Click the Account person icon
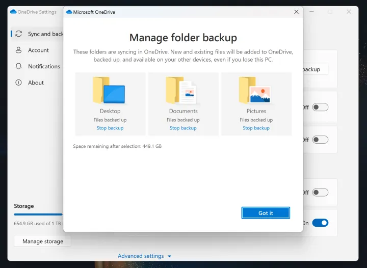Screen dimensions: 367x268 point(19,50)
